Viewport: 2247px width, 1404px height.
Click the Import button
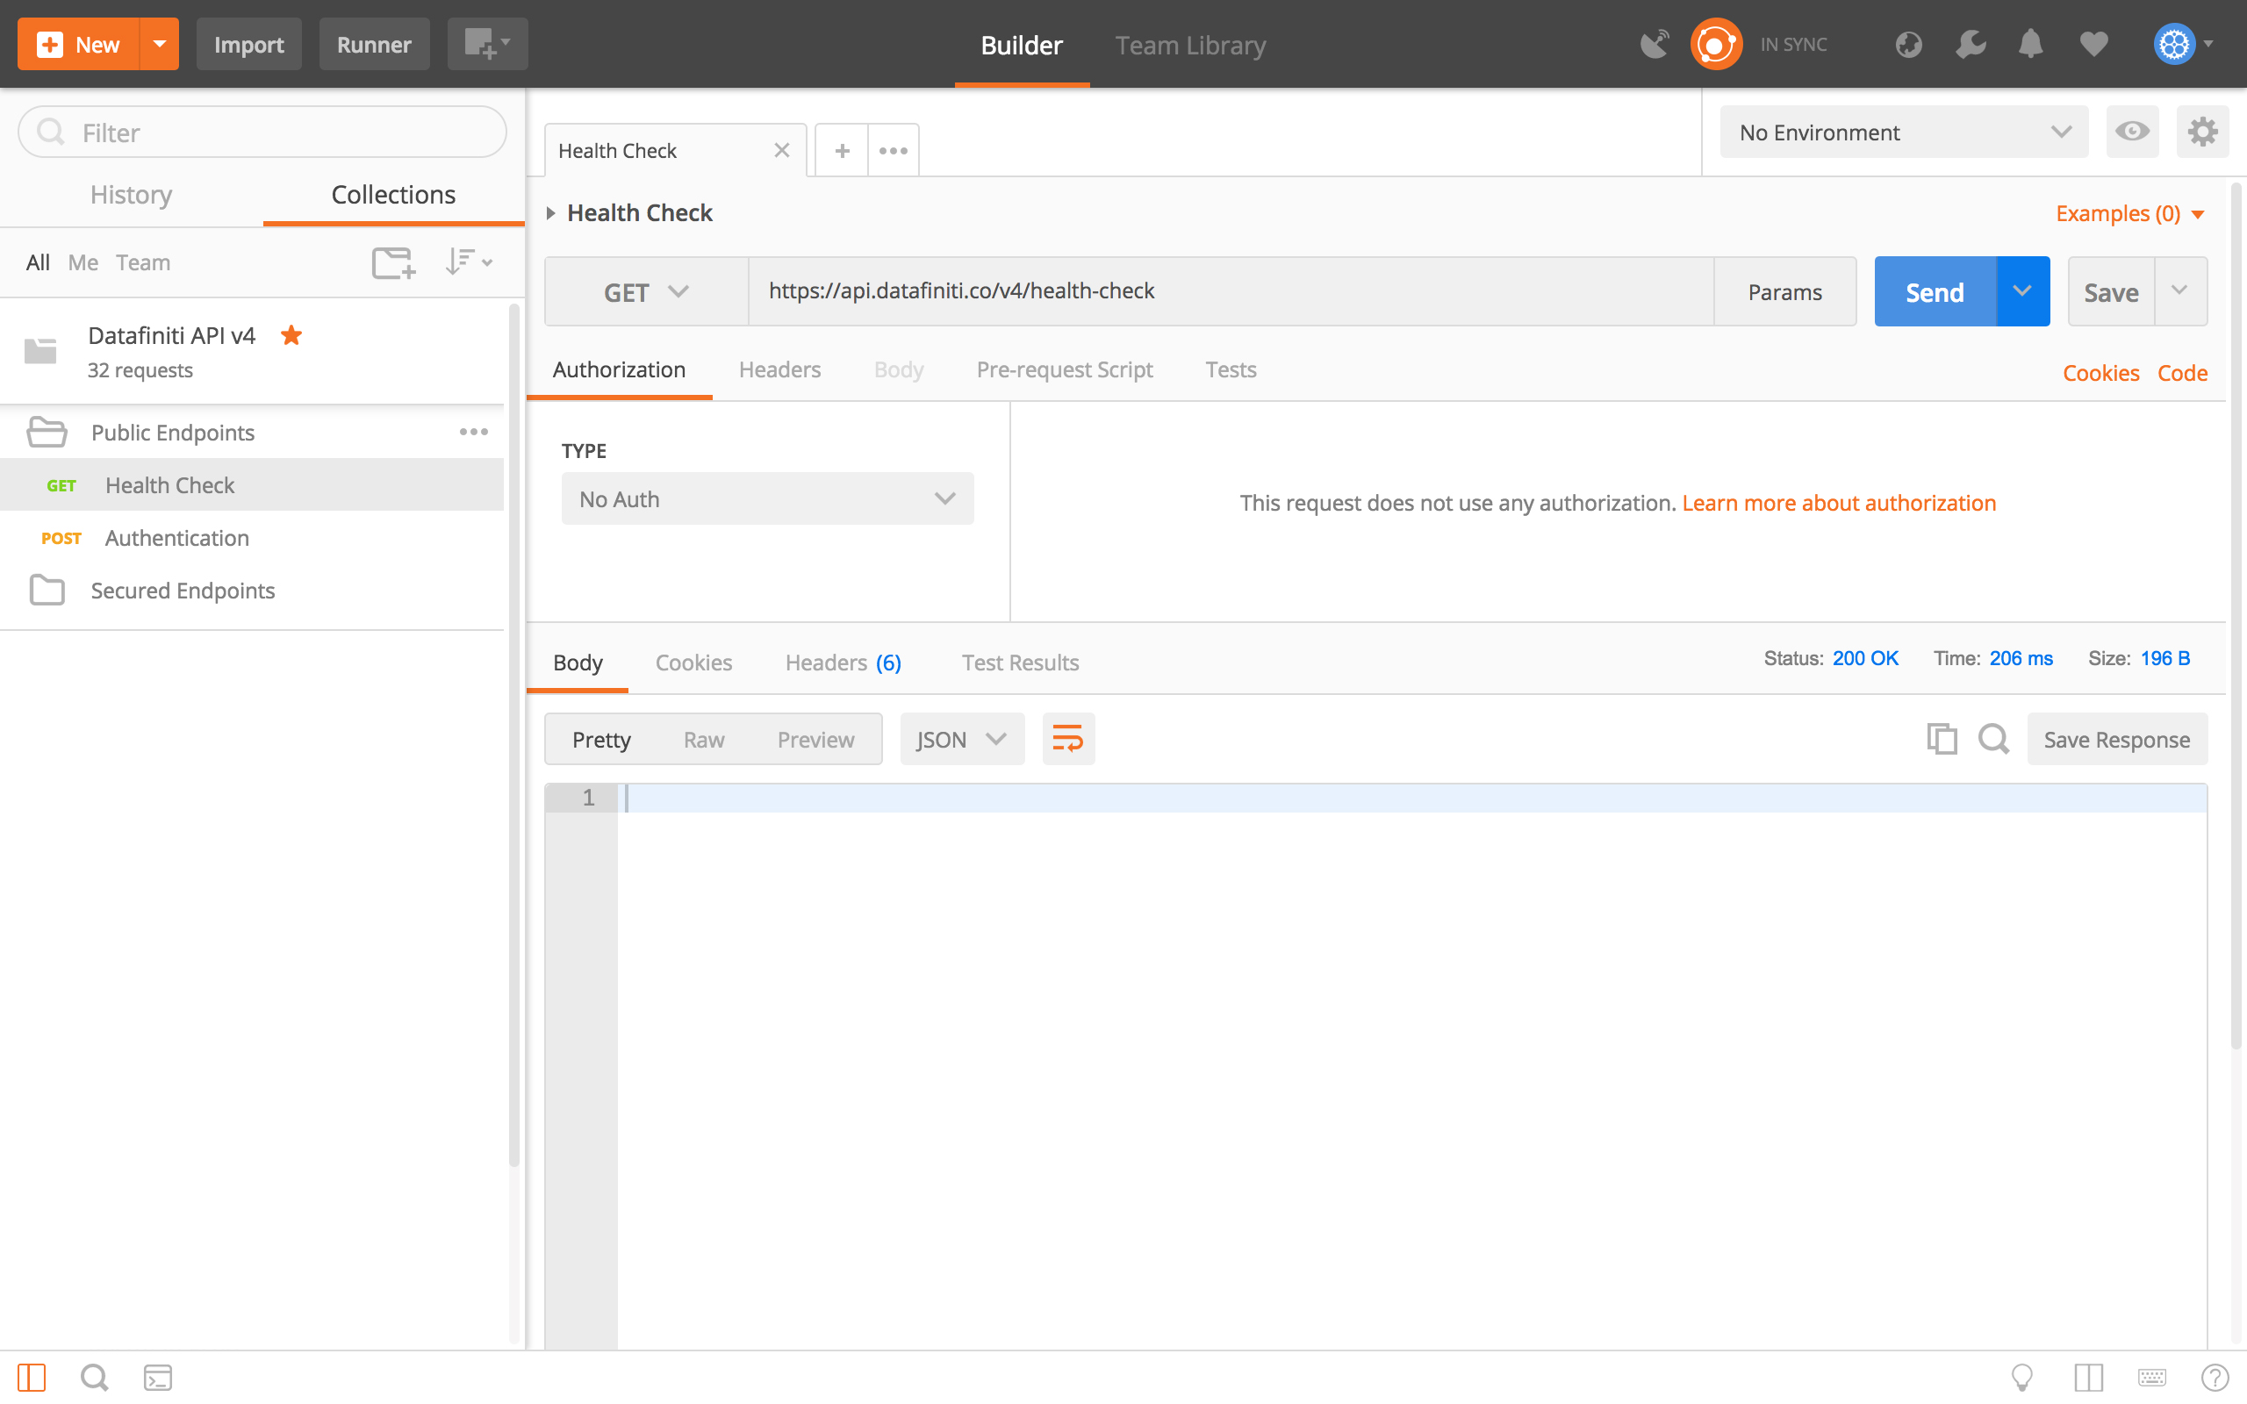tap(249, 44)
